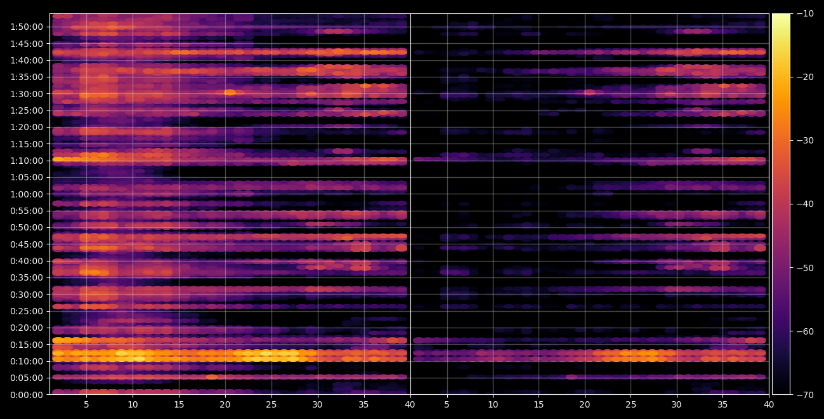Image resolution: width=824 pixels, height=419 pixels.
Task: Click the purple colorbar region near -50
Action: click(x=781, y=268)
